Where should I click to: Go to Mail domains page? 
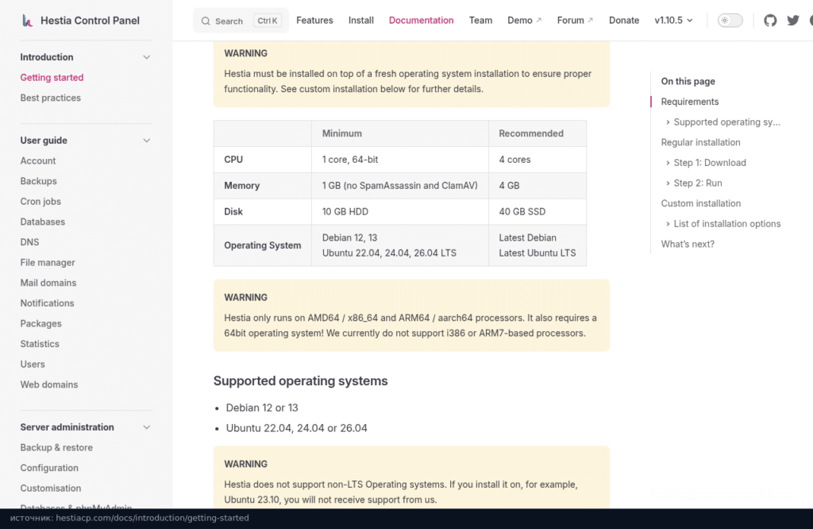click(x=48, y=283)
